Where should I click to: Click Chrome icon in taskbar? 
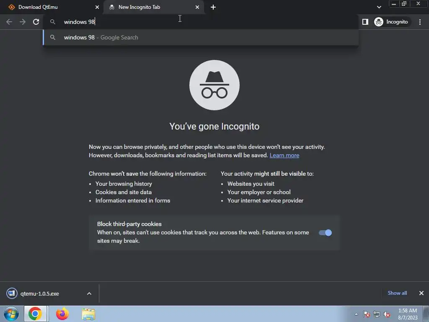[35, 314]
